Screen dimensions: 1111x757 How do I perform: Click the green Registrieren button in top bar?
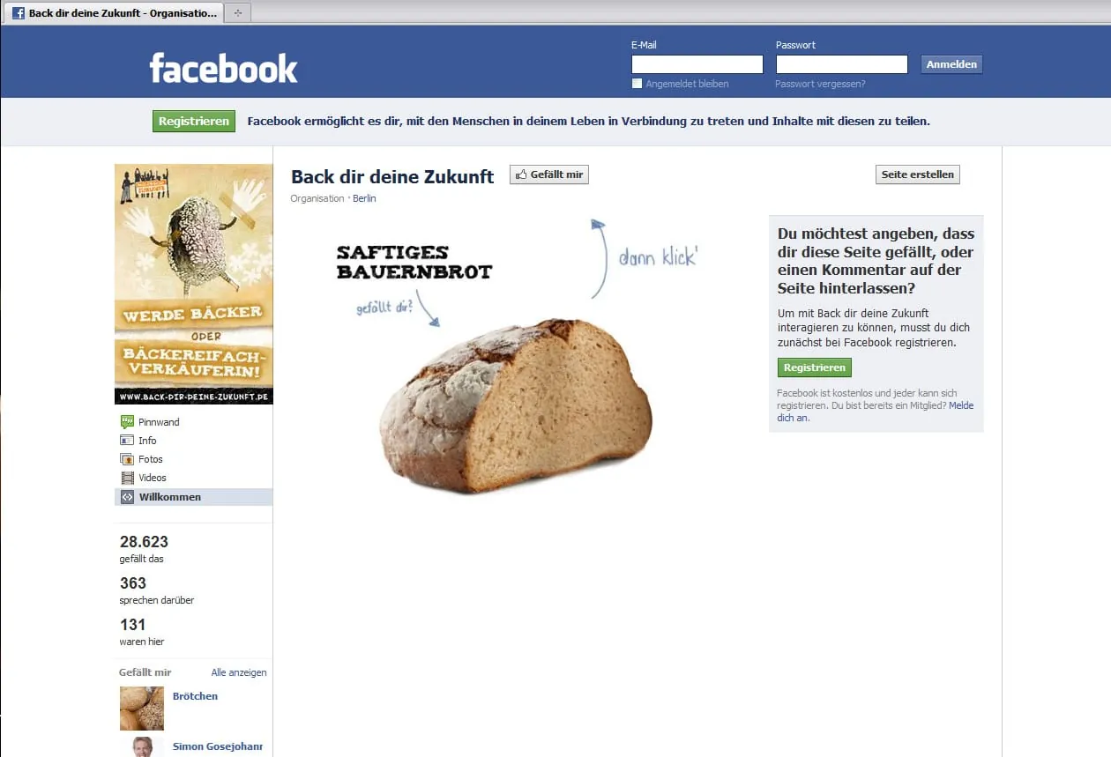194,122
